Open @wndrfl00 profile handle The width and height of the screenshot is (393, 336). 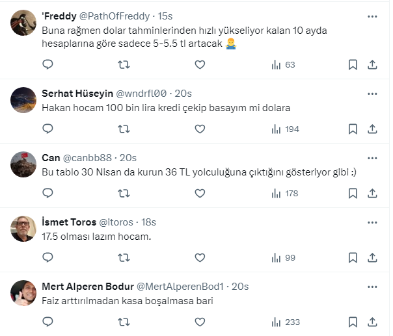click(x=141, y=93)
